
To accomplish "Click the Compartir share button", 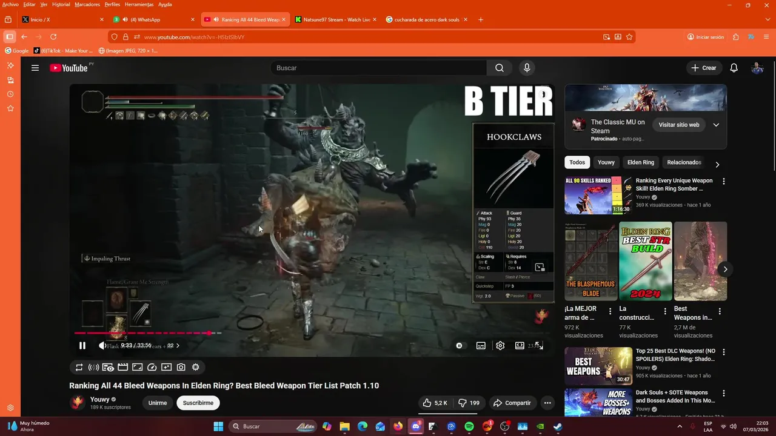I will click(x=512, y=403).
